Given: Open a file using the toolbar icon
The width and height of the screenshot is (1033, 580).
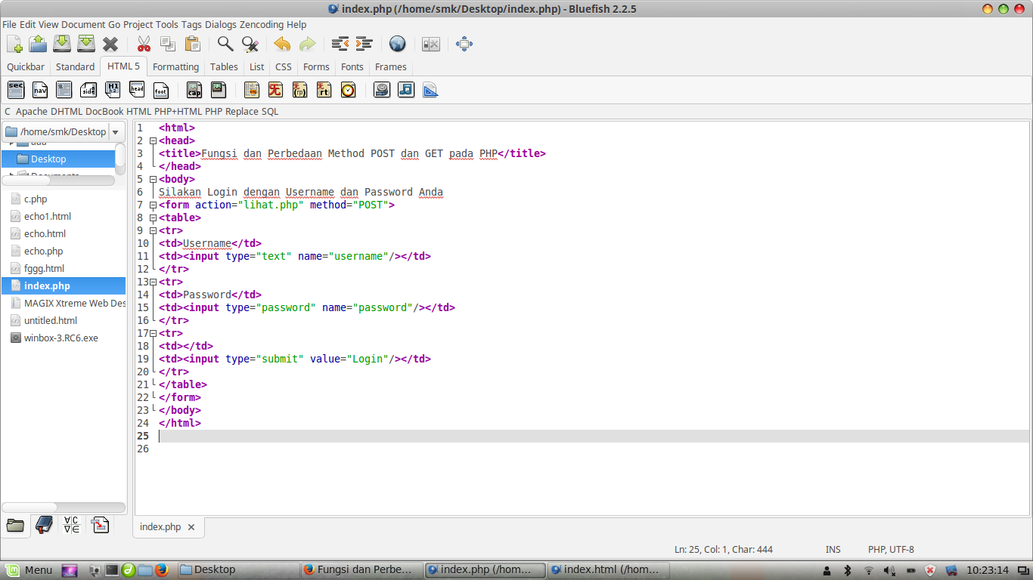Looking at the screenshot, I should (38, 44).
